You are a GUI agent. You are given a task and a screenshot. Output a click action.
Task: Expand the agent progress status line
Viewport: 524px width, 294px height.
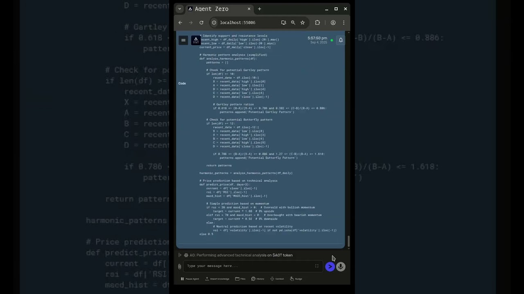tap(180, 255)
